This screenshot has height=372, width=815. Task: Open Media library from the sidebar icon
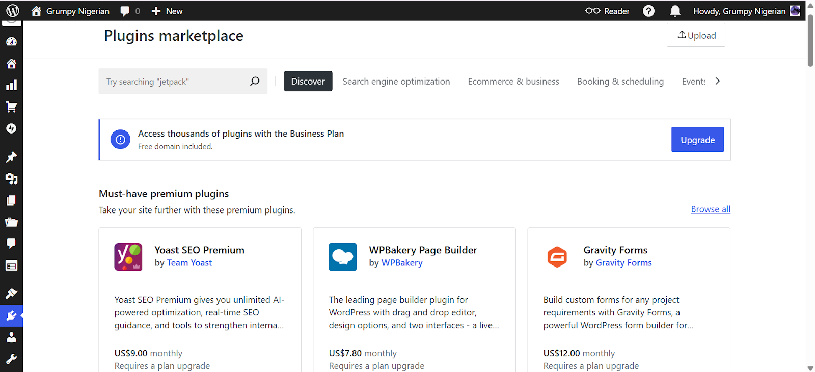tap(11, 179)
